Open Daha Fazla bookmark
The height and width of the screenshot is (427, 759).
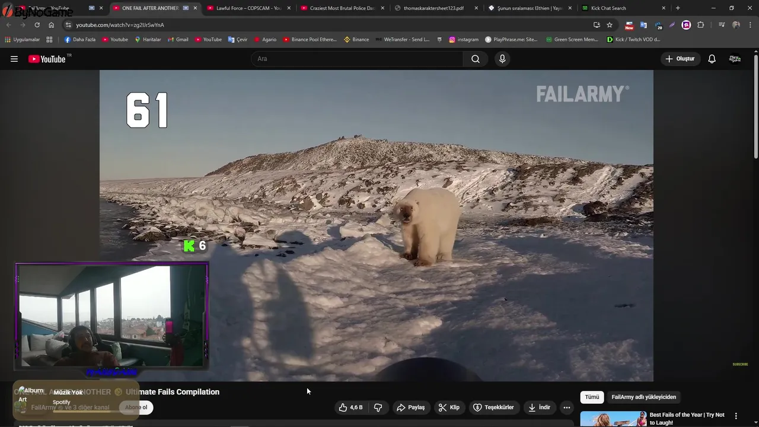pyautogui.click(x=79, y=39)
